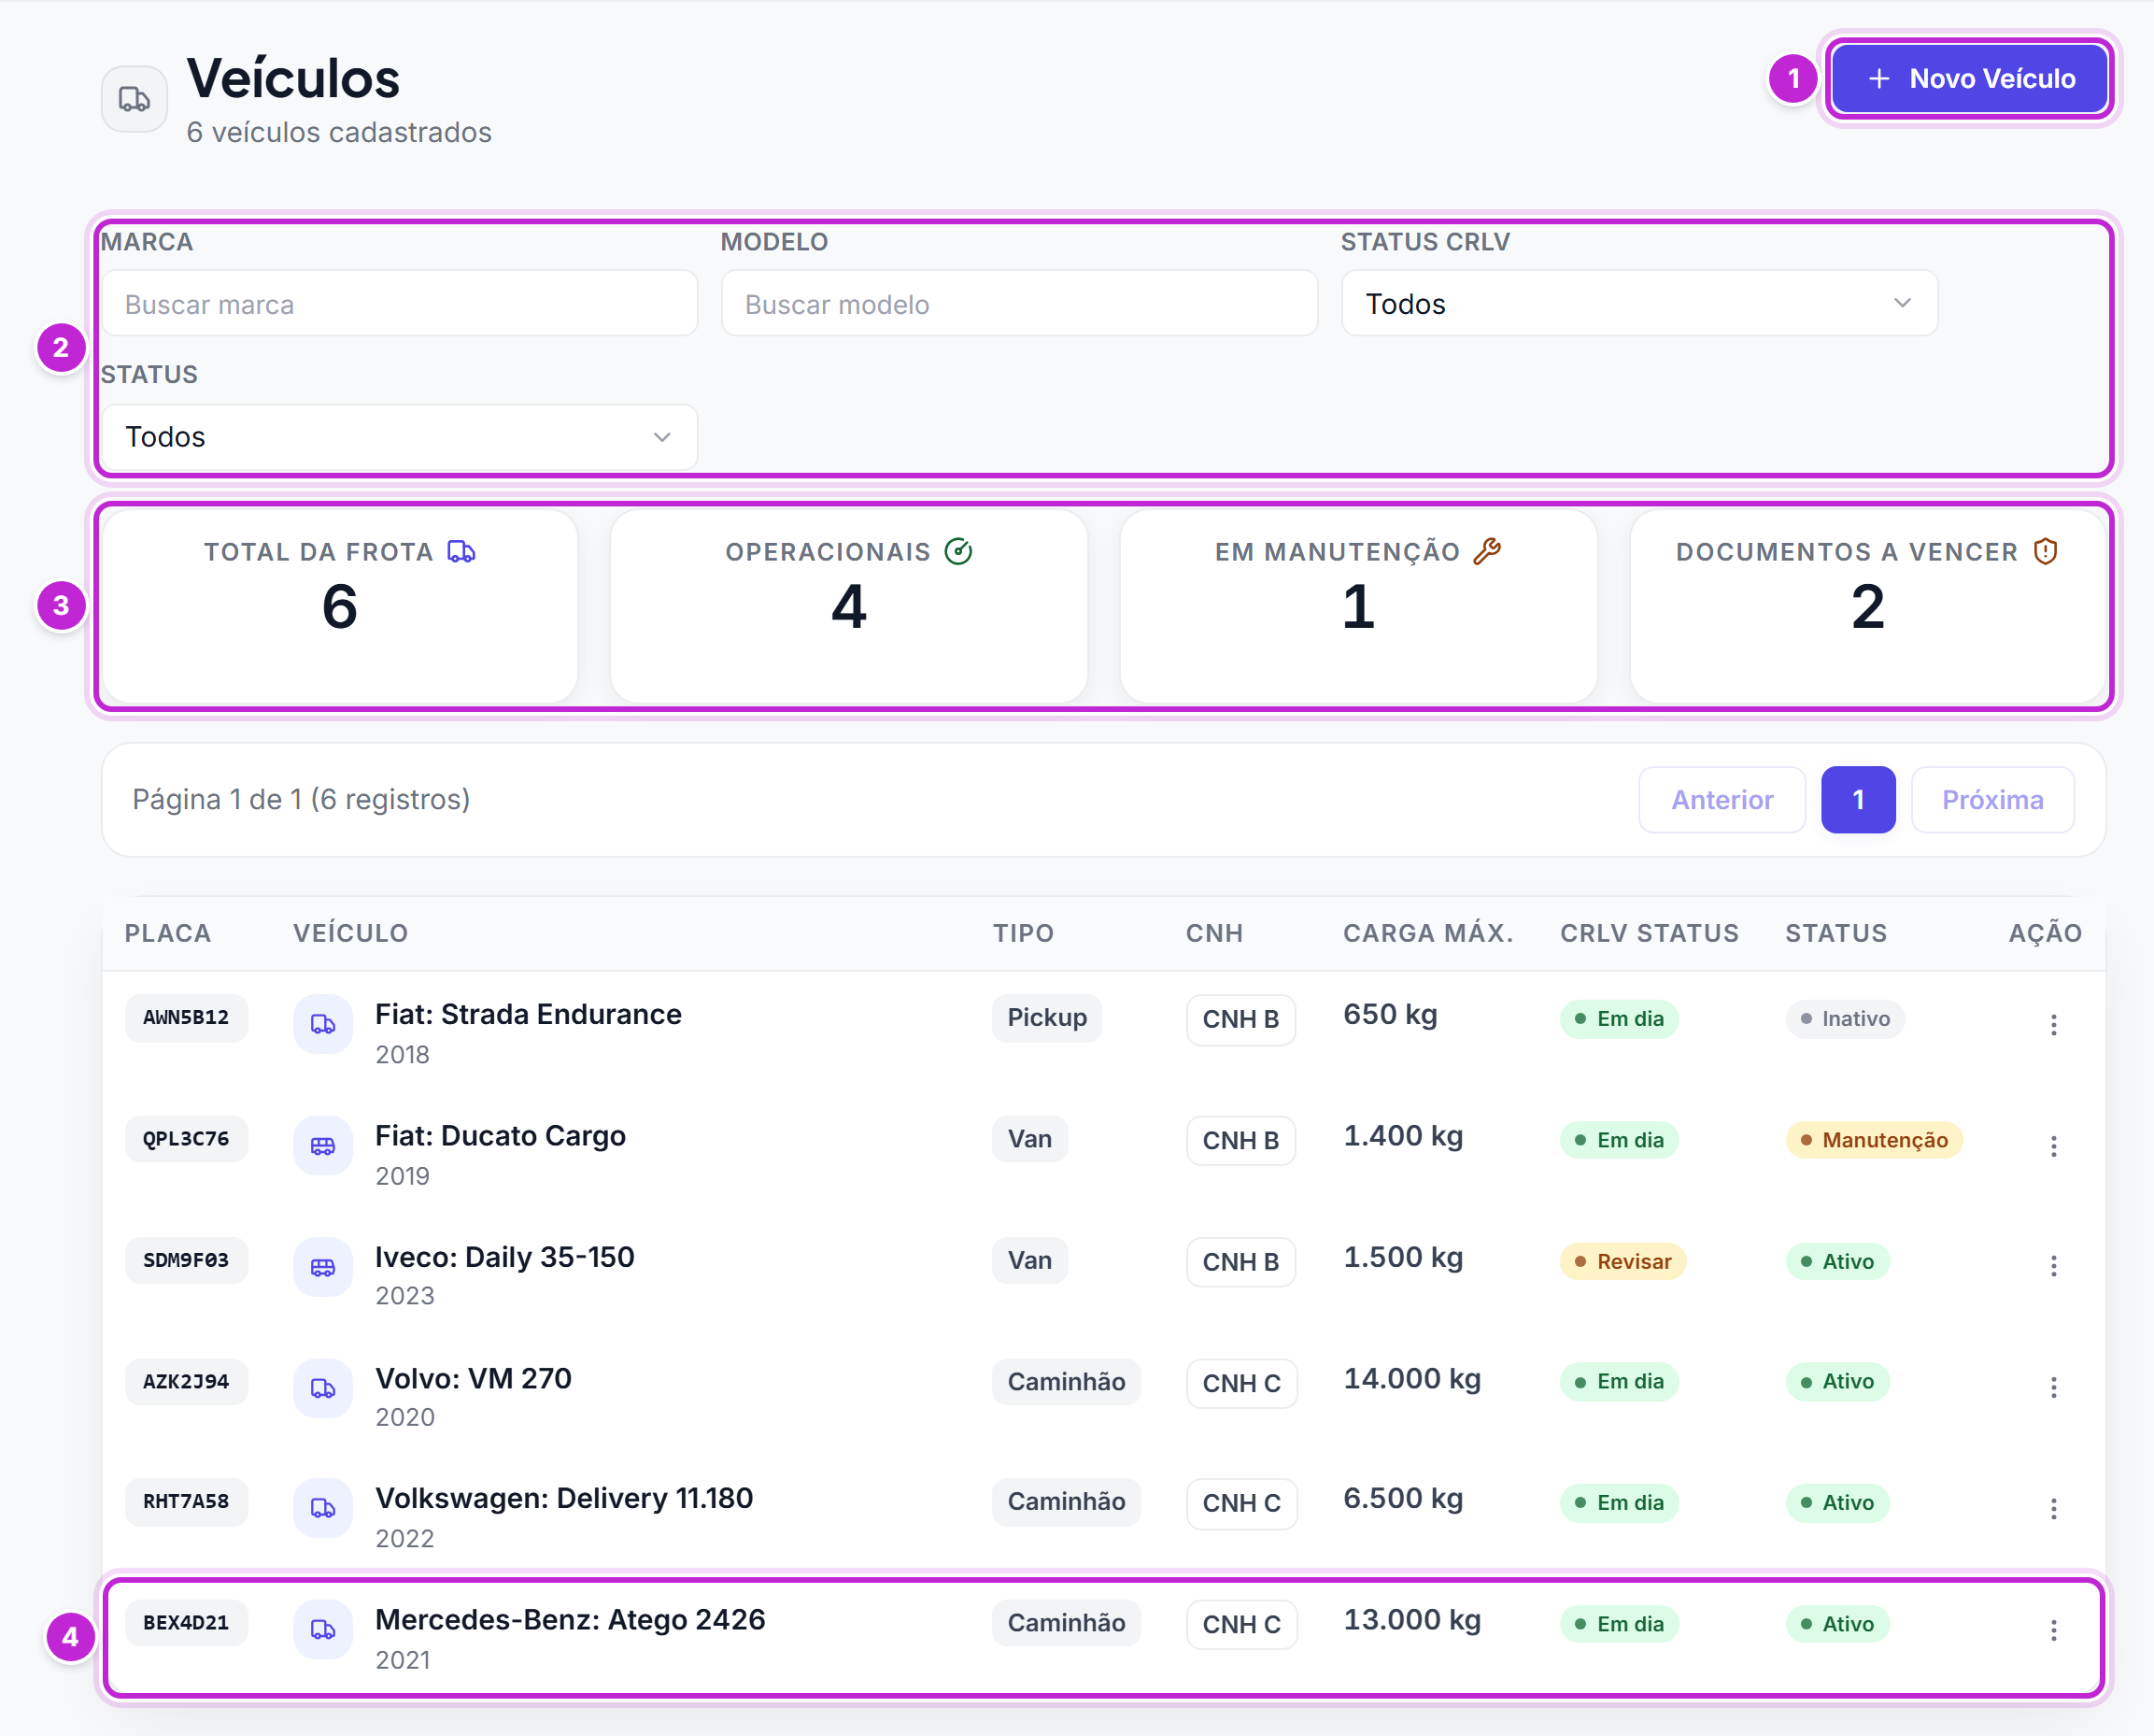Viewport: 2154px width, 1736px height.
Task: Open the Status filter dropdown
Action: (399, 437)
